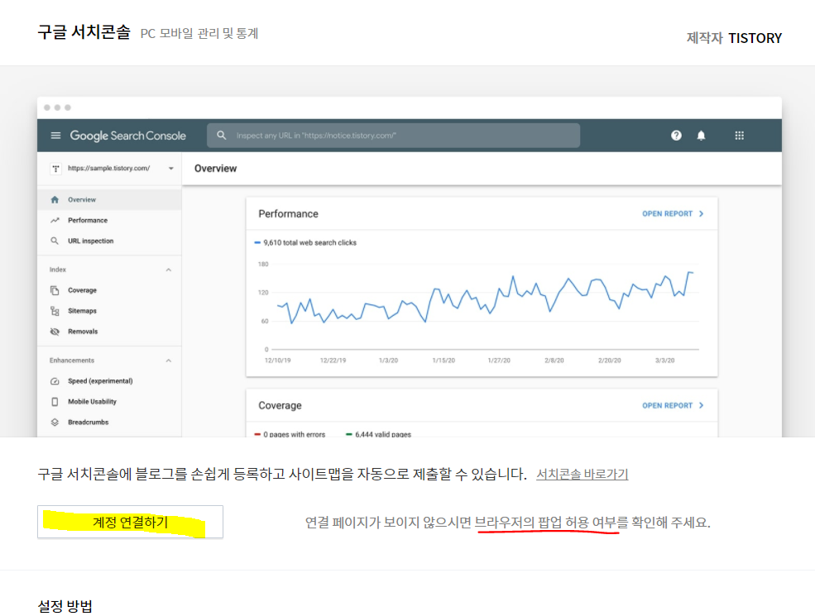Click the PC 모바일 관리 및 통계 subtitle
815x616 pixels.
[199, 33]
